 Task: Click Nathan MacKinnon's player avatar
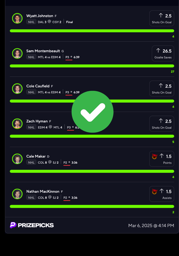click(x=17, y=194)
